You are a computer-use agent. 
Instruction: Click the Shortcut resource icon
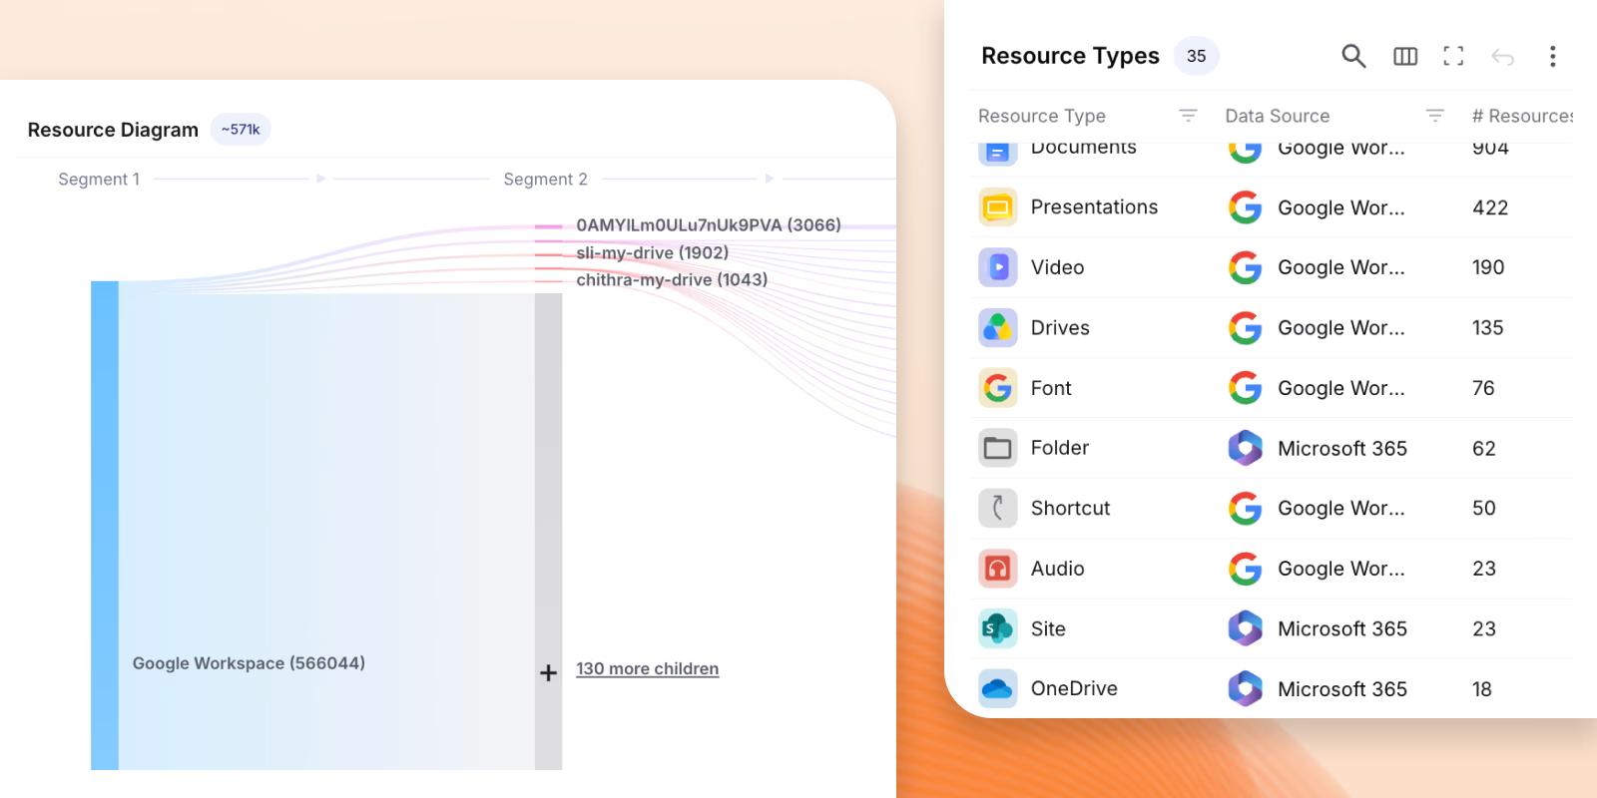coord(998,508)
